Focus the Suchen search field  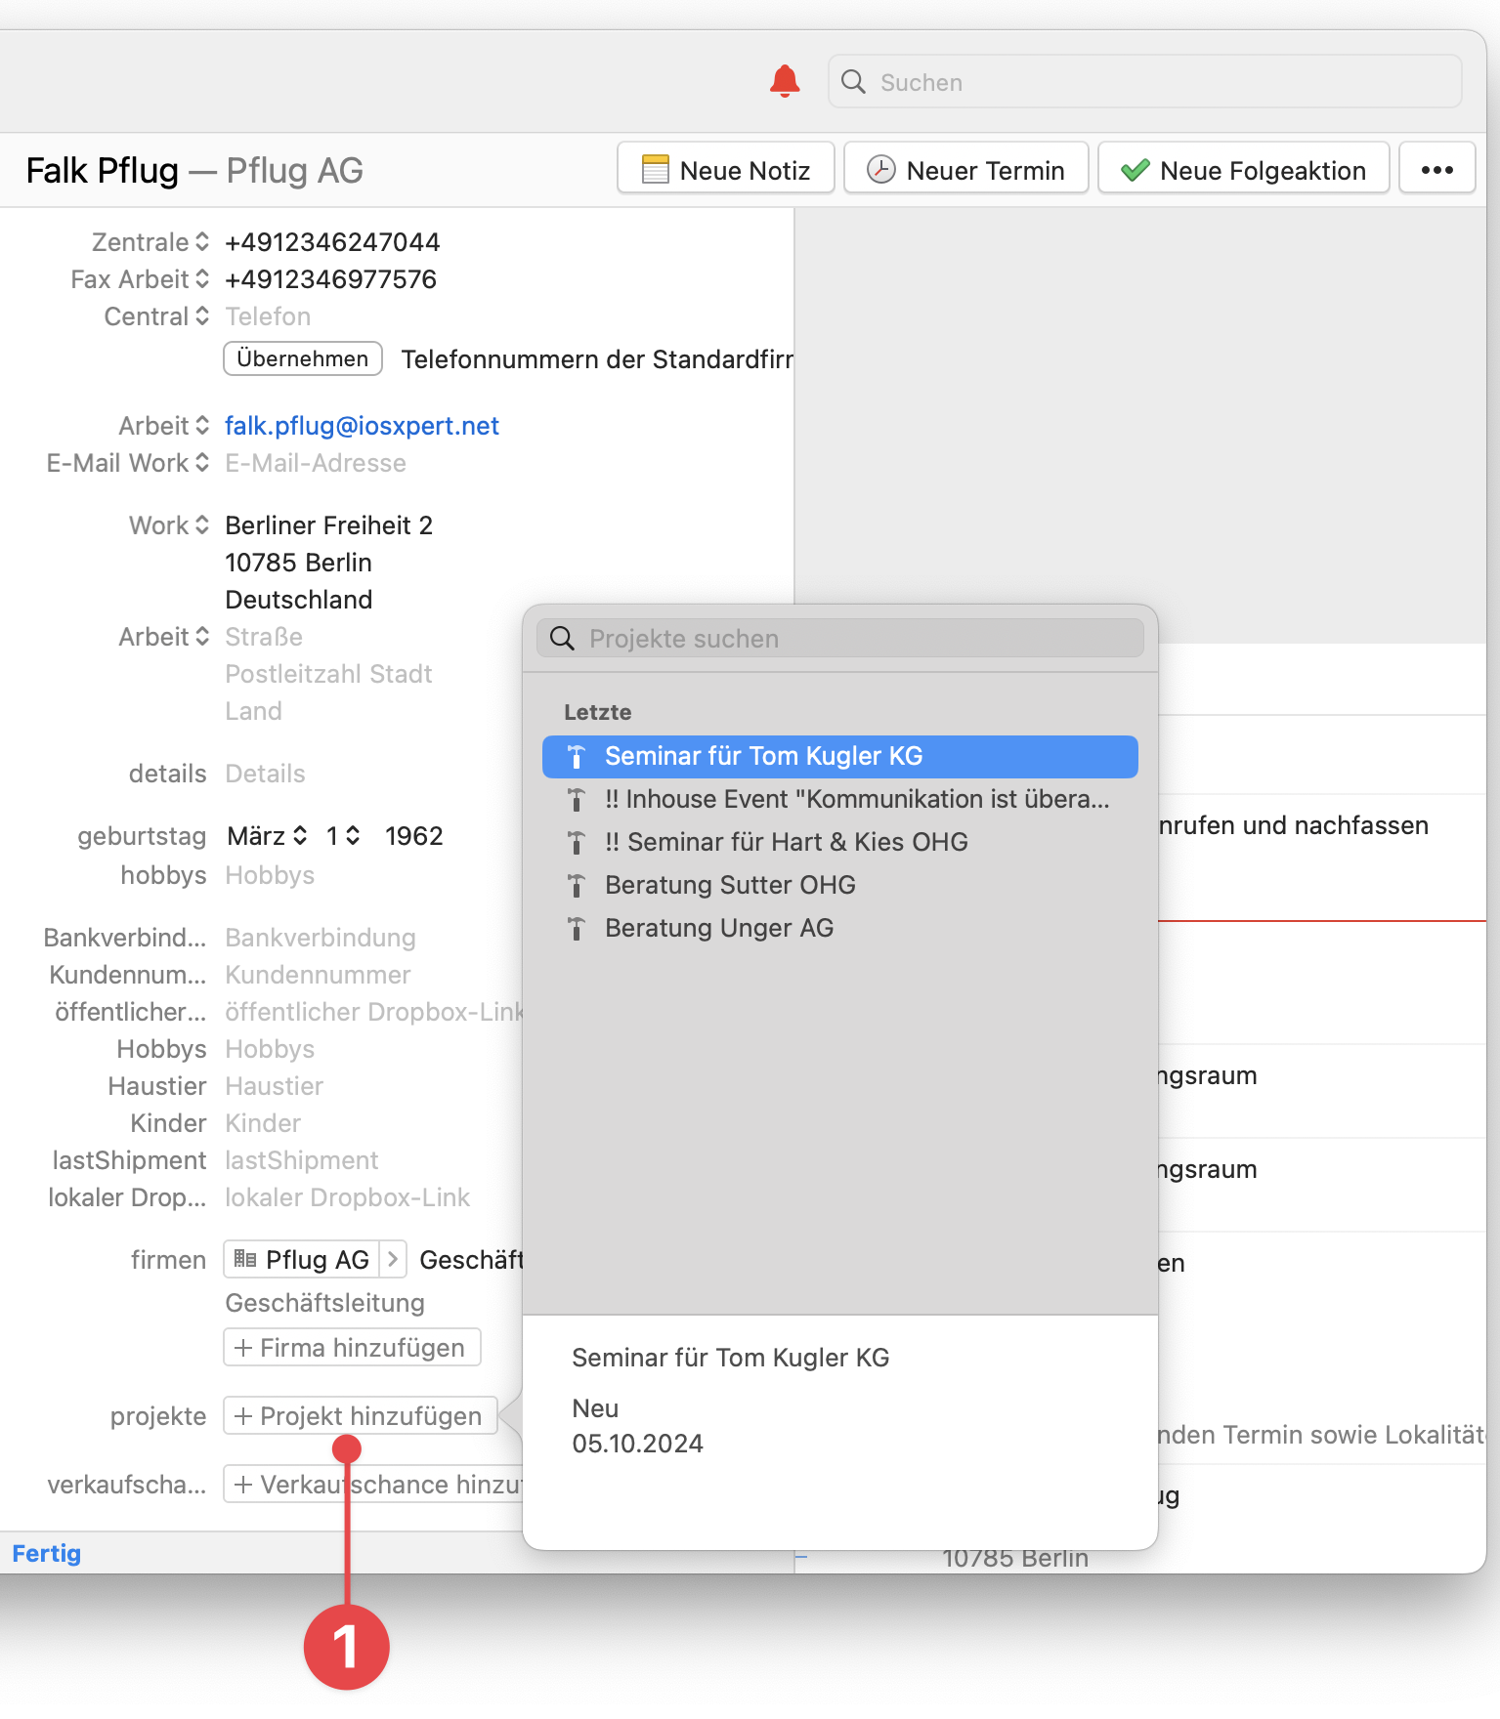(x=1144, y=82)
